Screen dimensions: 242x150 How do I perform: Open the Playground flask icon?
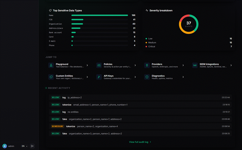(51, 65)
